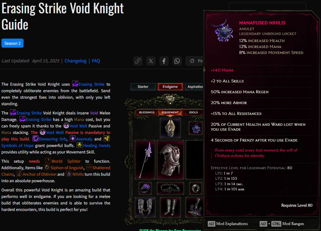Share the guide via WhatsApp
The height and width of the screenshot is (231, 321).
click(177, 61)
